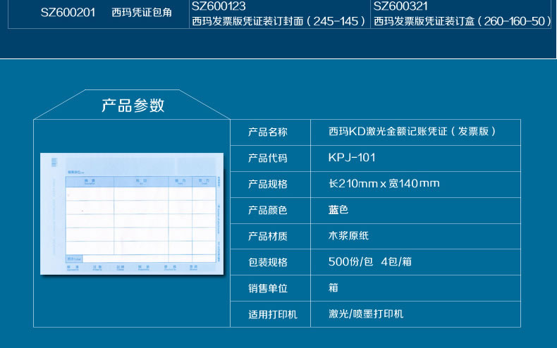557x348 pixels.
Task: Click the 销售单位 label cell
Action: [x=270, y=288]
